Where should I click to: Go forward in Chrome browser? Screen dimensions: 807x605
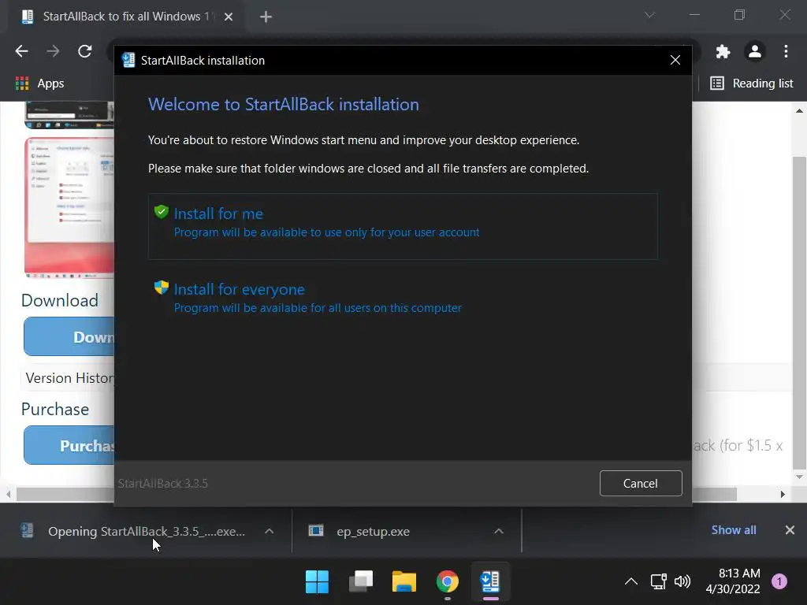(x=53, y=51)
